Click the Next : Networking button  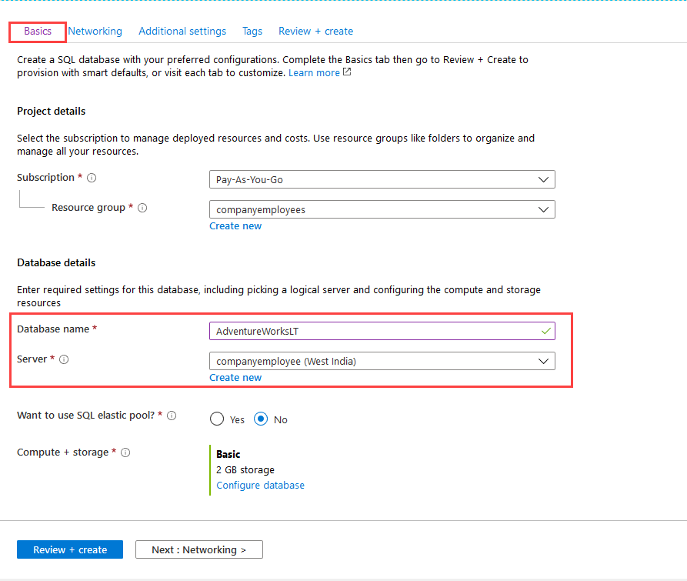[198, 549]
